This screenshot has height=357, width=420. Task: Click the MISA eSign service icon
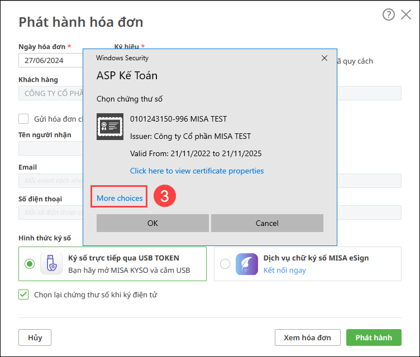pos(246,264)
